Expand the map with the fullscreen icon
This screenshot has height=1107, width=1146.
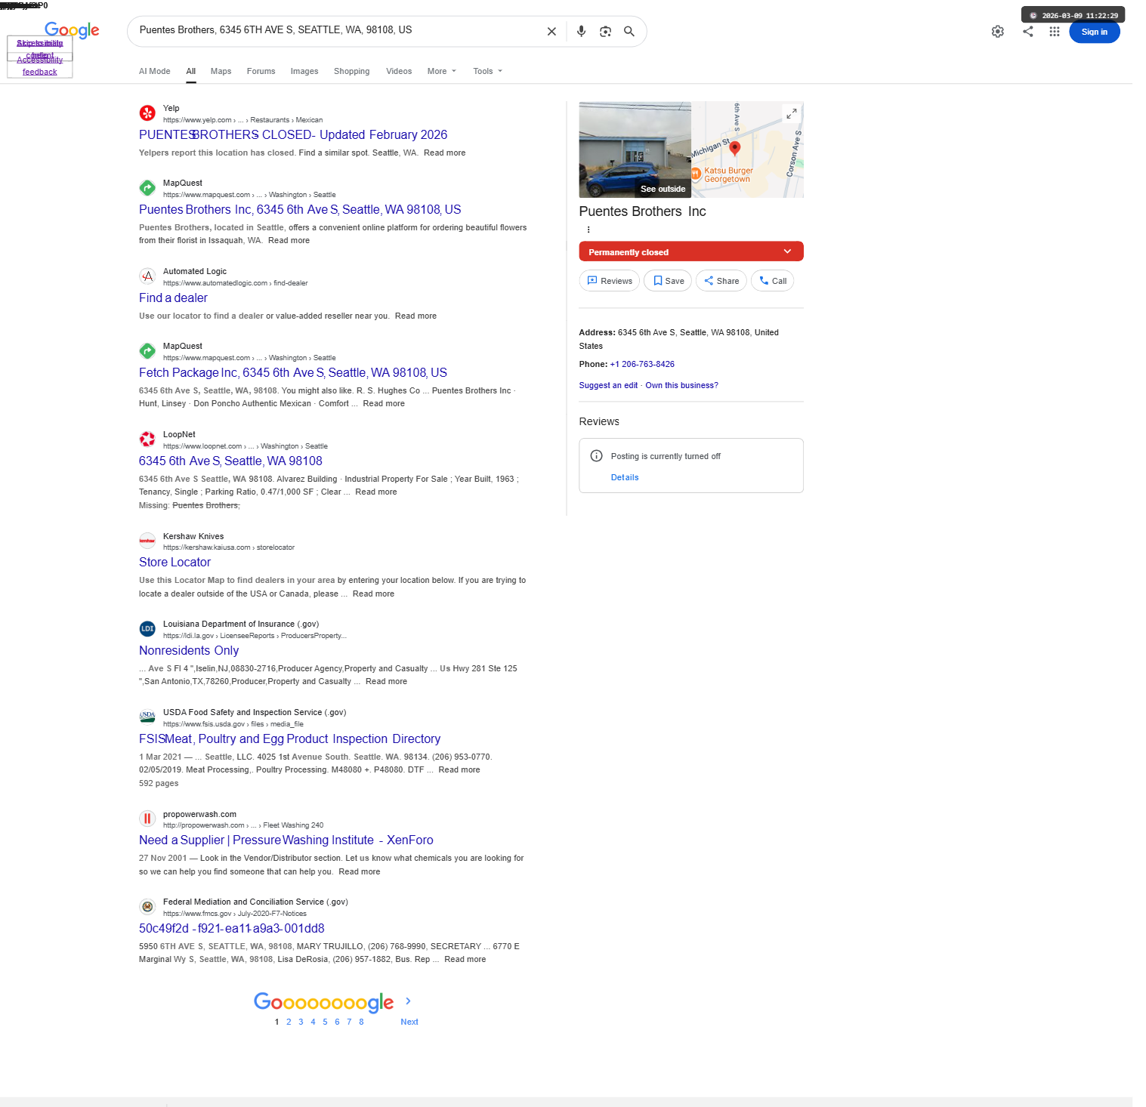791,114
